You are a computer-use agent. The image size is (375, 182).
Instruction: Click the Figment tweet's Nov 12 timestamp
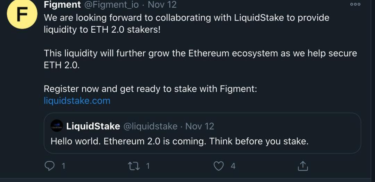(162, 5)
